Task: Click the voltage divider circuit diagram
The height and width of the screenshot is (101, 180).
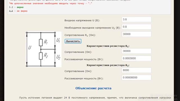Action: (44, 49)
